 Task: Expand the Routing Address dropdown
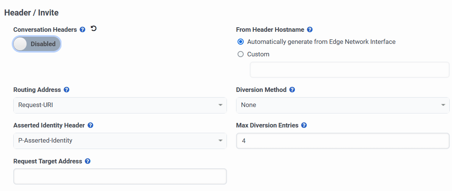(x=120, y=105)
